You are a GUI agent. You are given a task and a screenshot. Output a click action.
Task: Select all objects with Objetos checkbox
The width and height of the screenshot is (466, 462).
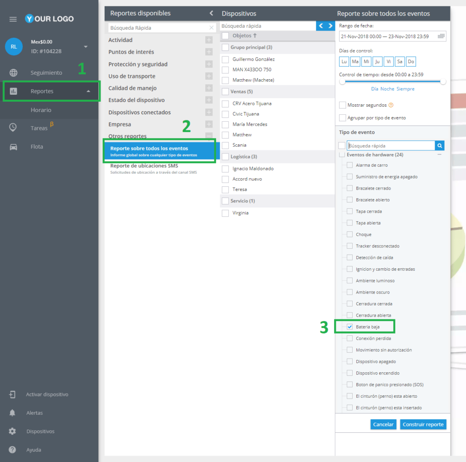tap(225, 36)
